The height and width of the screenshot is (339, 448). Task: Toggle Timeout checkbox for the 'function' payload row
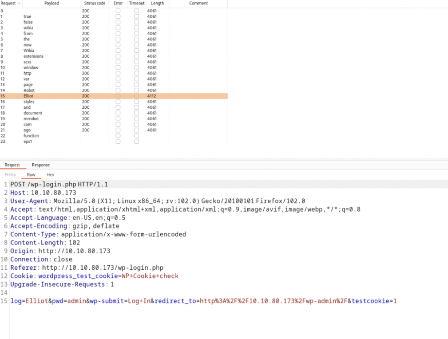point(136,136)
